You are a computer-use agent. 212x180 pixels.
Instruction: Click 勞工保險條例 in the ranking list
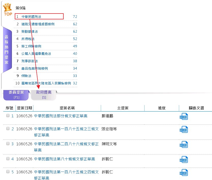(31, 46)
